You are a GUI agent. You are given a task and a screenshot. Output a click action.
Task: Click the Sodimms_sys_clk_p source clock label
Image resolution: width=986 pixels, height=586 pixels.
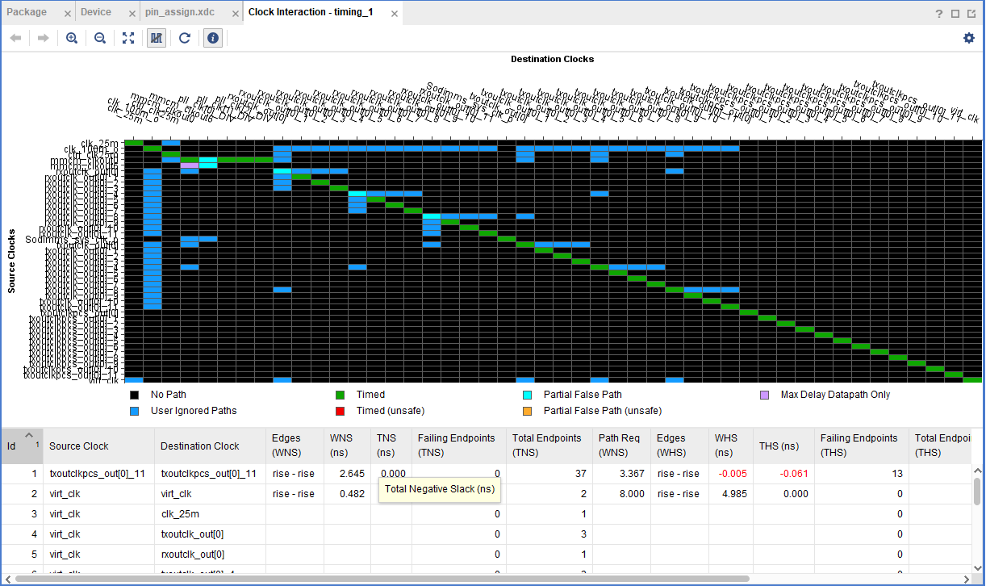click(x=71, y=240)
